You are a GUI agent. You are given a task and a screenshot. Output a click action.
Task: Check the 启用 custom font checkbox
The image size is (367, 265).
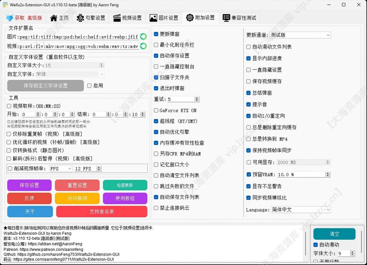(x=89, y=86)
